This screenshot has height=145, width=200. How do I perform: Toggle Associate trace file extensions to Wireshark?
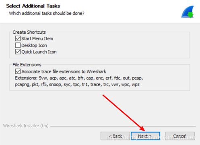click(18, 71)
